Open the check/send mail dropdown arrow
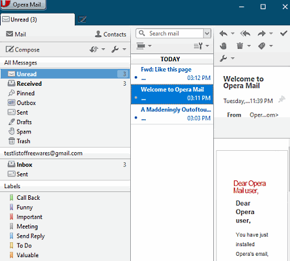Image resolution: width=290 pixels, height=261 pixels. tap(103, 49)
